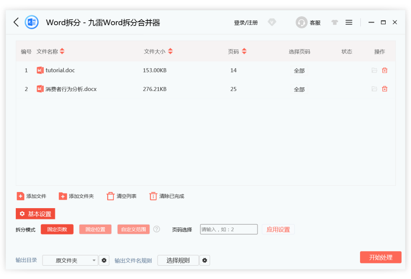Delete 消费者行为分析.docx with its trash icon
The image size is (411, 279).
pyautogui.click(x=384, y=89)
